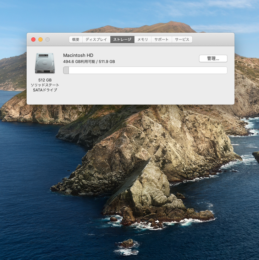Close the window with red button
This screenshot has width=259, height=260.
(33, 39)
